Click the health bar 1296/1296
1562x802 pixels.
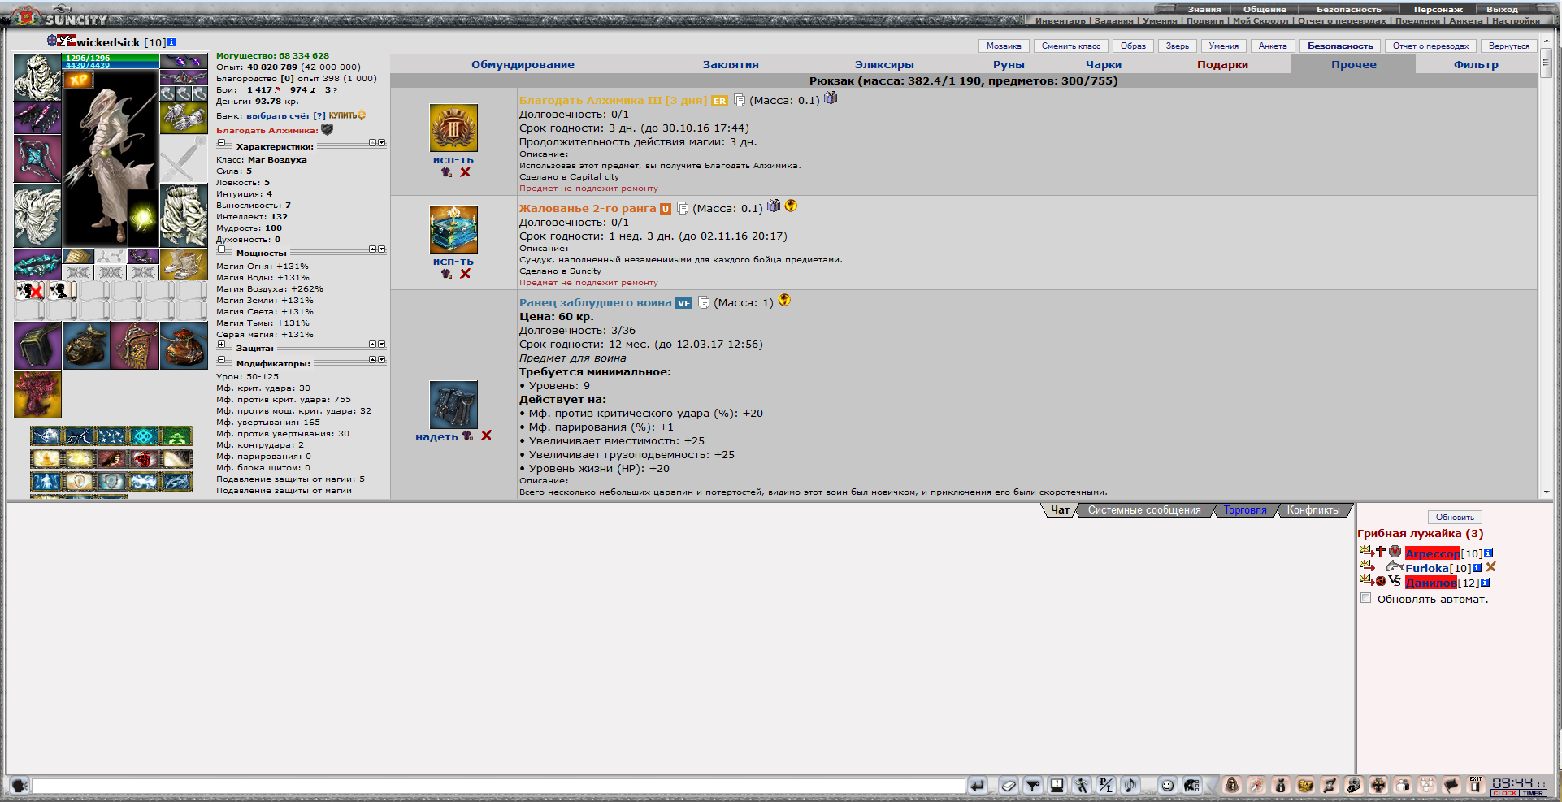[111, 58]
